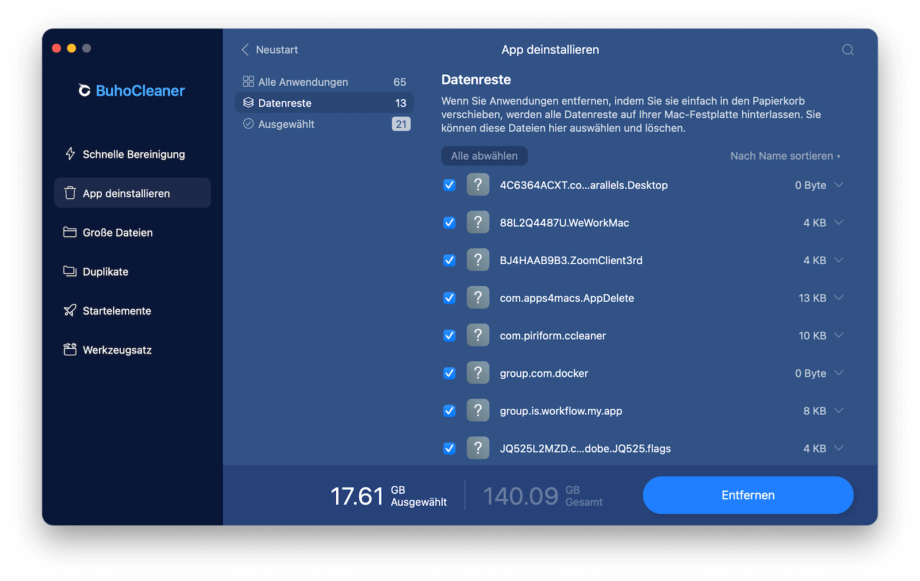Click the folder icon for Große Dateien

[70, 232]
